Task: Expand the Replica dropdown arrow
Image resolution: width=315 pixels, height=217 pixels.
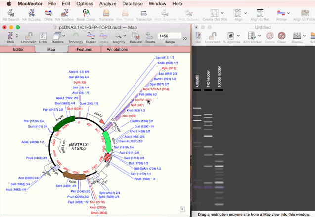Action: 64,36
